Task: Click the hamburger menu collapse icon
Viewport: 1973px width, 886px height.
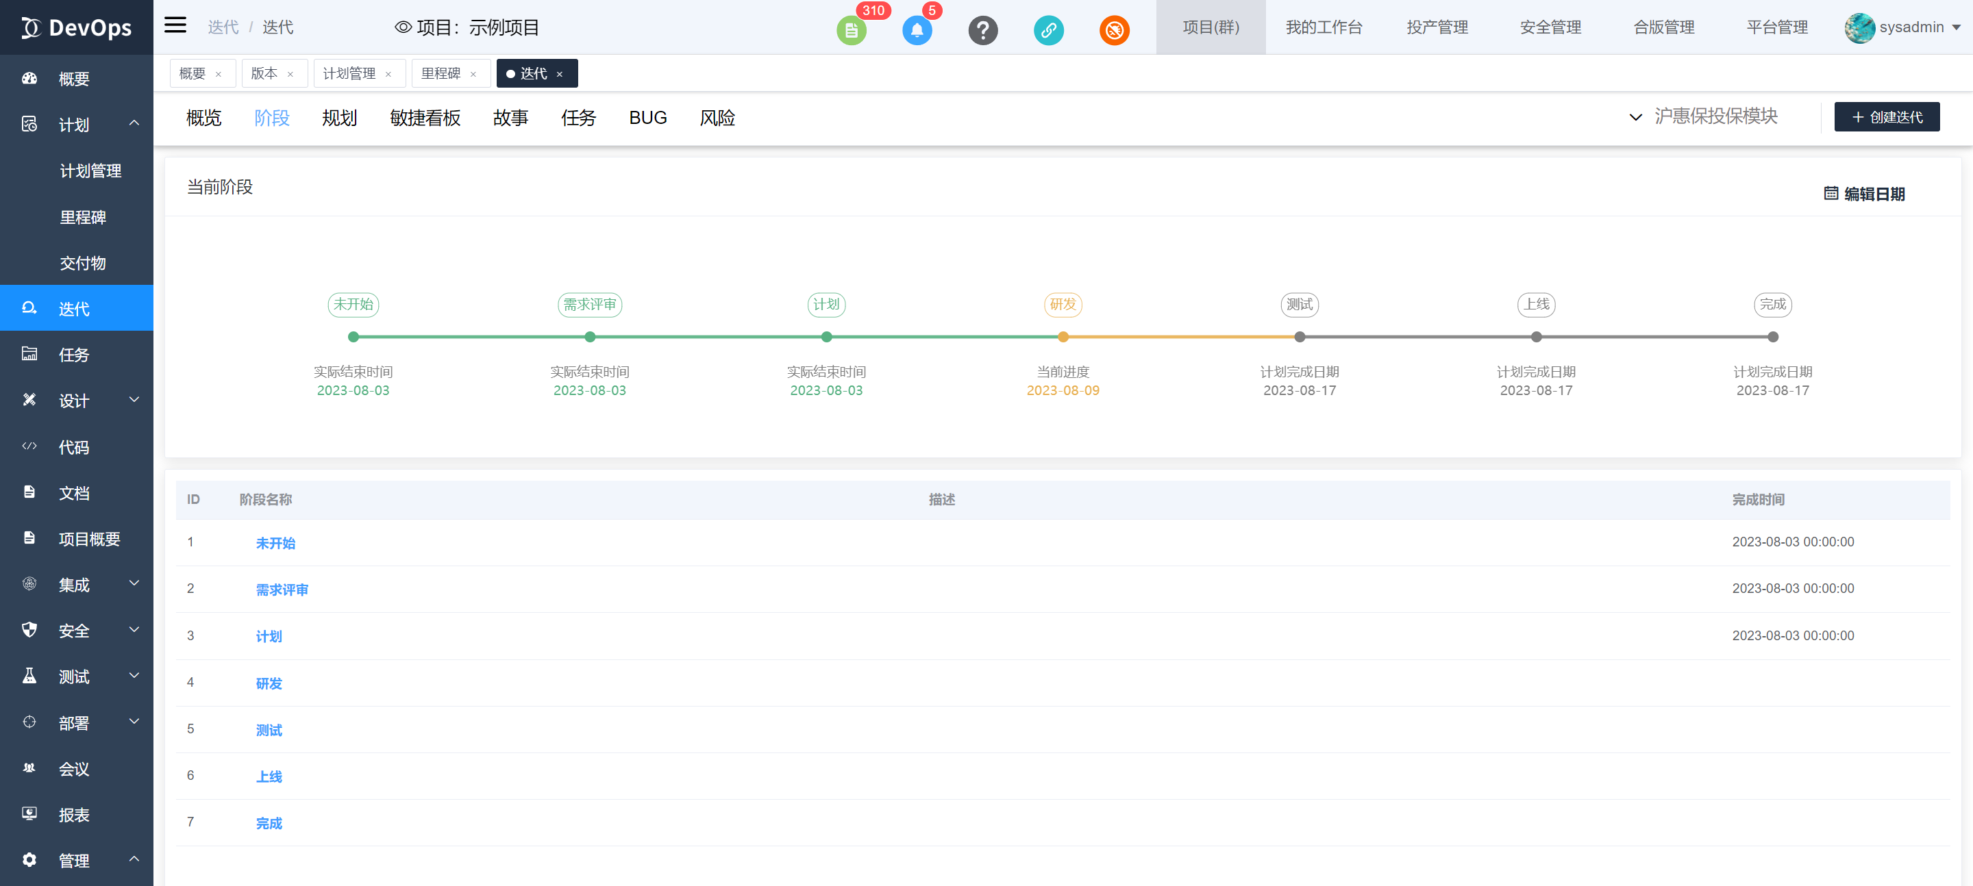Action: click(175, 25)
